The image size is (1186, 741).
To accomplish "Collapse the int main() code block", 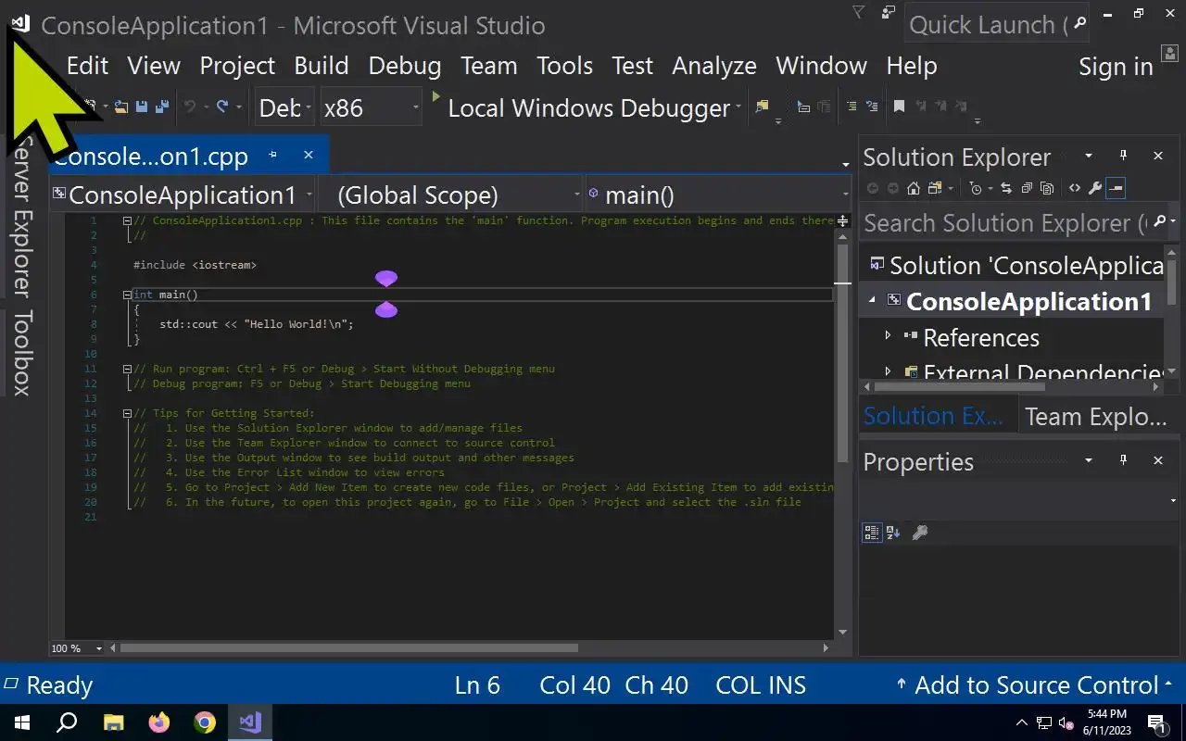I will pos(127,295).
